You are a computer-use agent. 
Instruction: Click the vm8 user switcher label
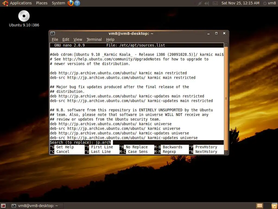272,3
